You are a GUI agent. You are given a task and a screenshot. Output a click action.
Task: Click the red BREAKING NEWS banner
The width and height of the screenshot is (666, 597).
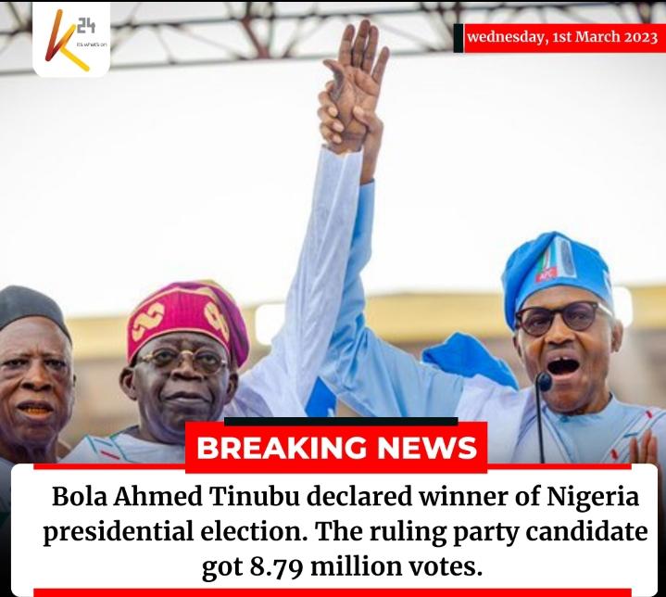pyautogui.click(x=336, y=447)
